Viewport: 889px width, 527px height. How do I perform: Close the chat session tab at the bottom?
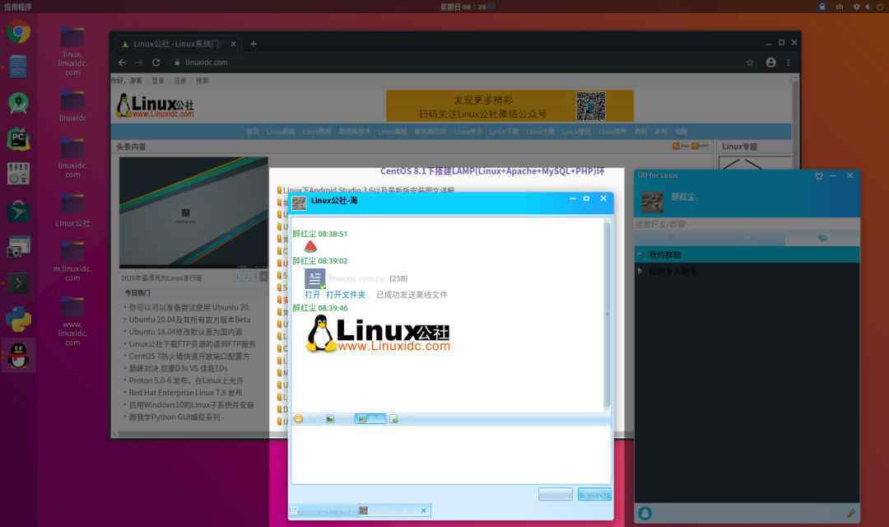pos(424,511)
